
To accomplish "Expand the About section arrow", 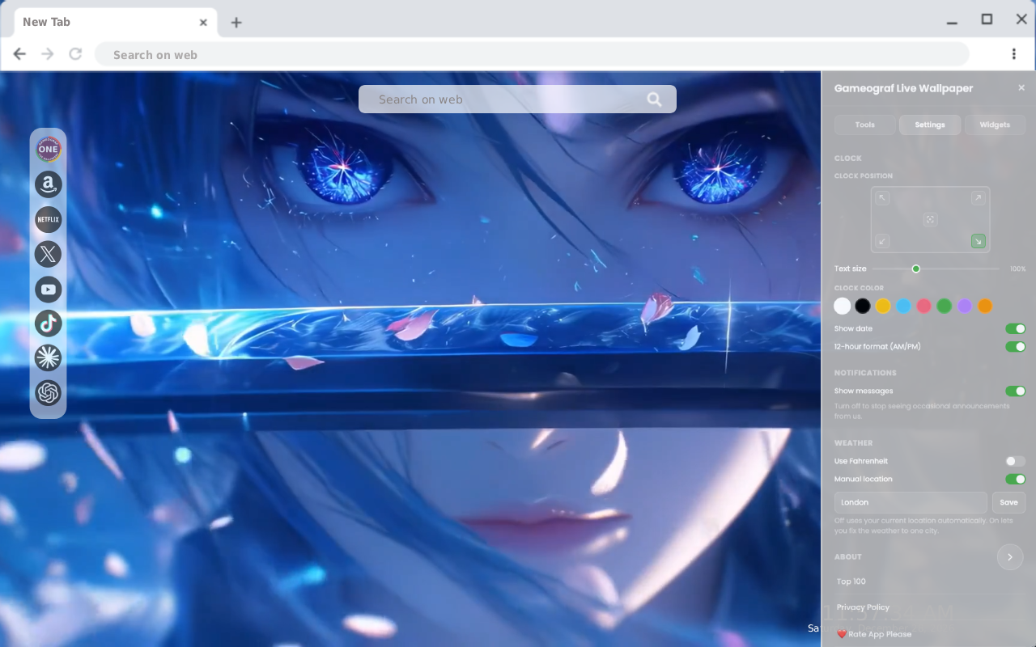I will [x=1010, y=557].
